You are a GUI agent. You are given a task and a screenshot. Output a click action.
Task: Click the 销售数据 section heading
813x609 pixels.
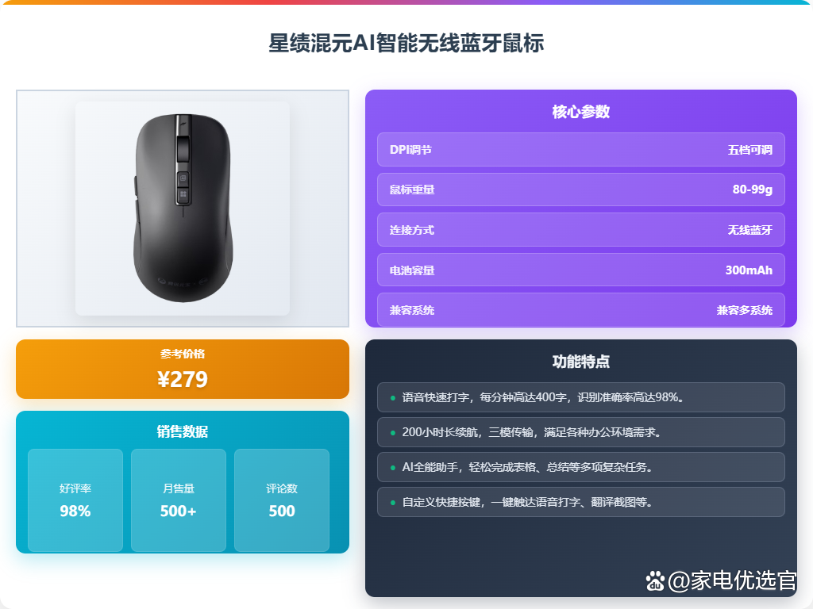[x=183, y=431]
